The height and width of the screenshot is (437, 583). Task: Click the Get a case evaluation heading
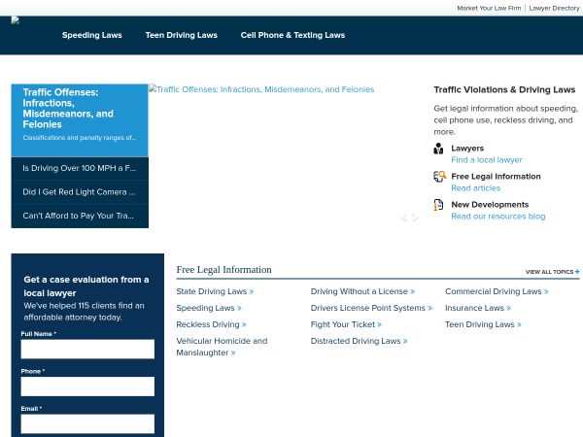coord(86,286)
